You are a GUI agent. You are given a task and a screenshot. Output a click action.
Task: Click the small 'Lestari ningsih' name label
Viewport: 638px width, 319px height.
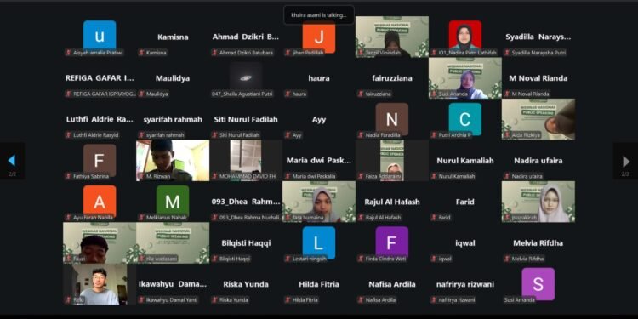[x=310, y=259]
